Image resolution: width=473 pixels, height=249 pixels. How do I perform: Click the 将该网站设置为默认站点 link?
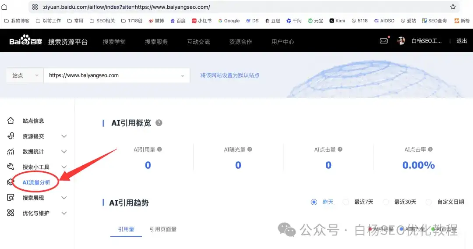[230, 75]
